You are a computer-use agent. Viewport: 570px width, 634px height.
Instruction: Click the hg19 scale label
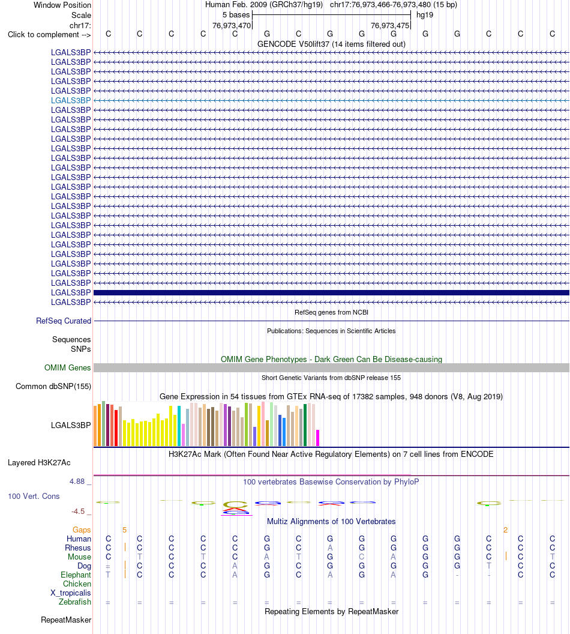425,14
